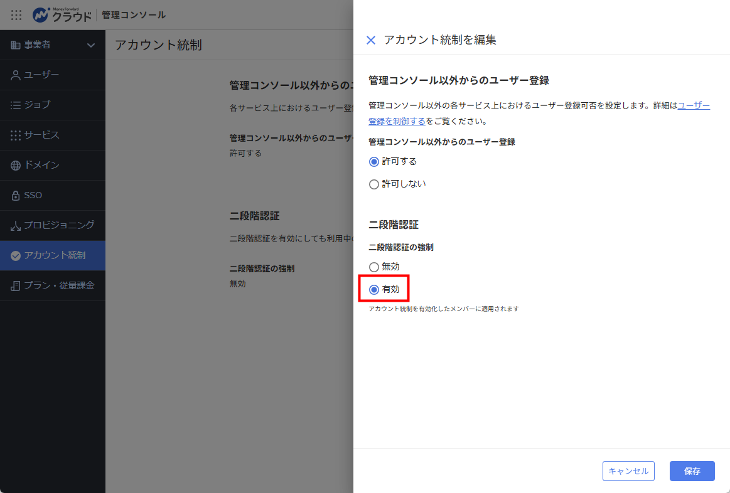Select the 許可する radio button
The image size is (730, 493).
coord(374,162)
